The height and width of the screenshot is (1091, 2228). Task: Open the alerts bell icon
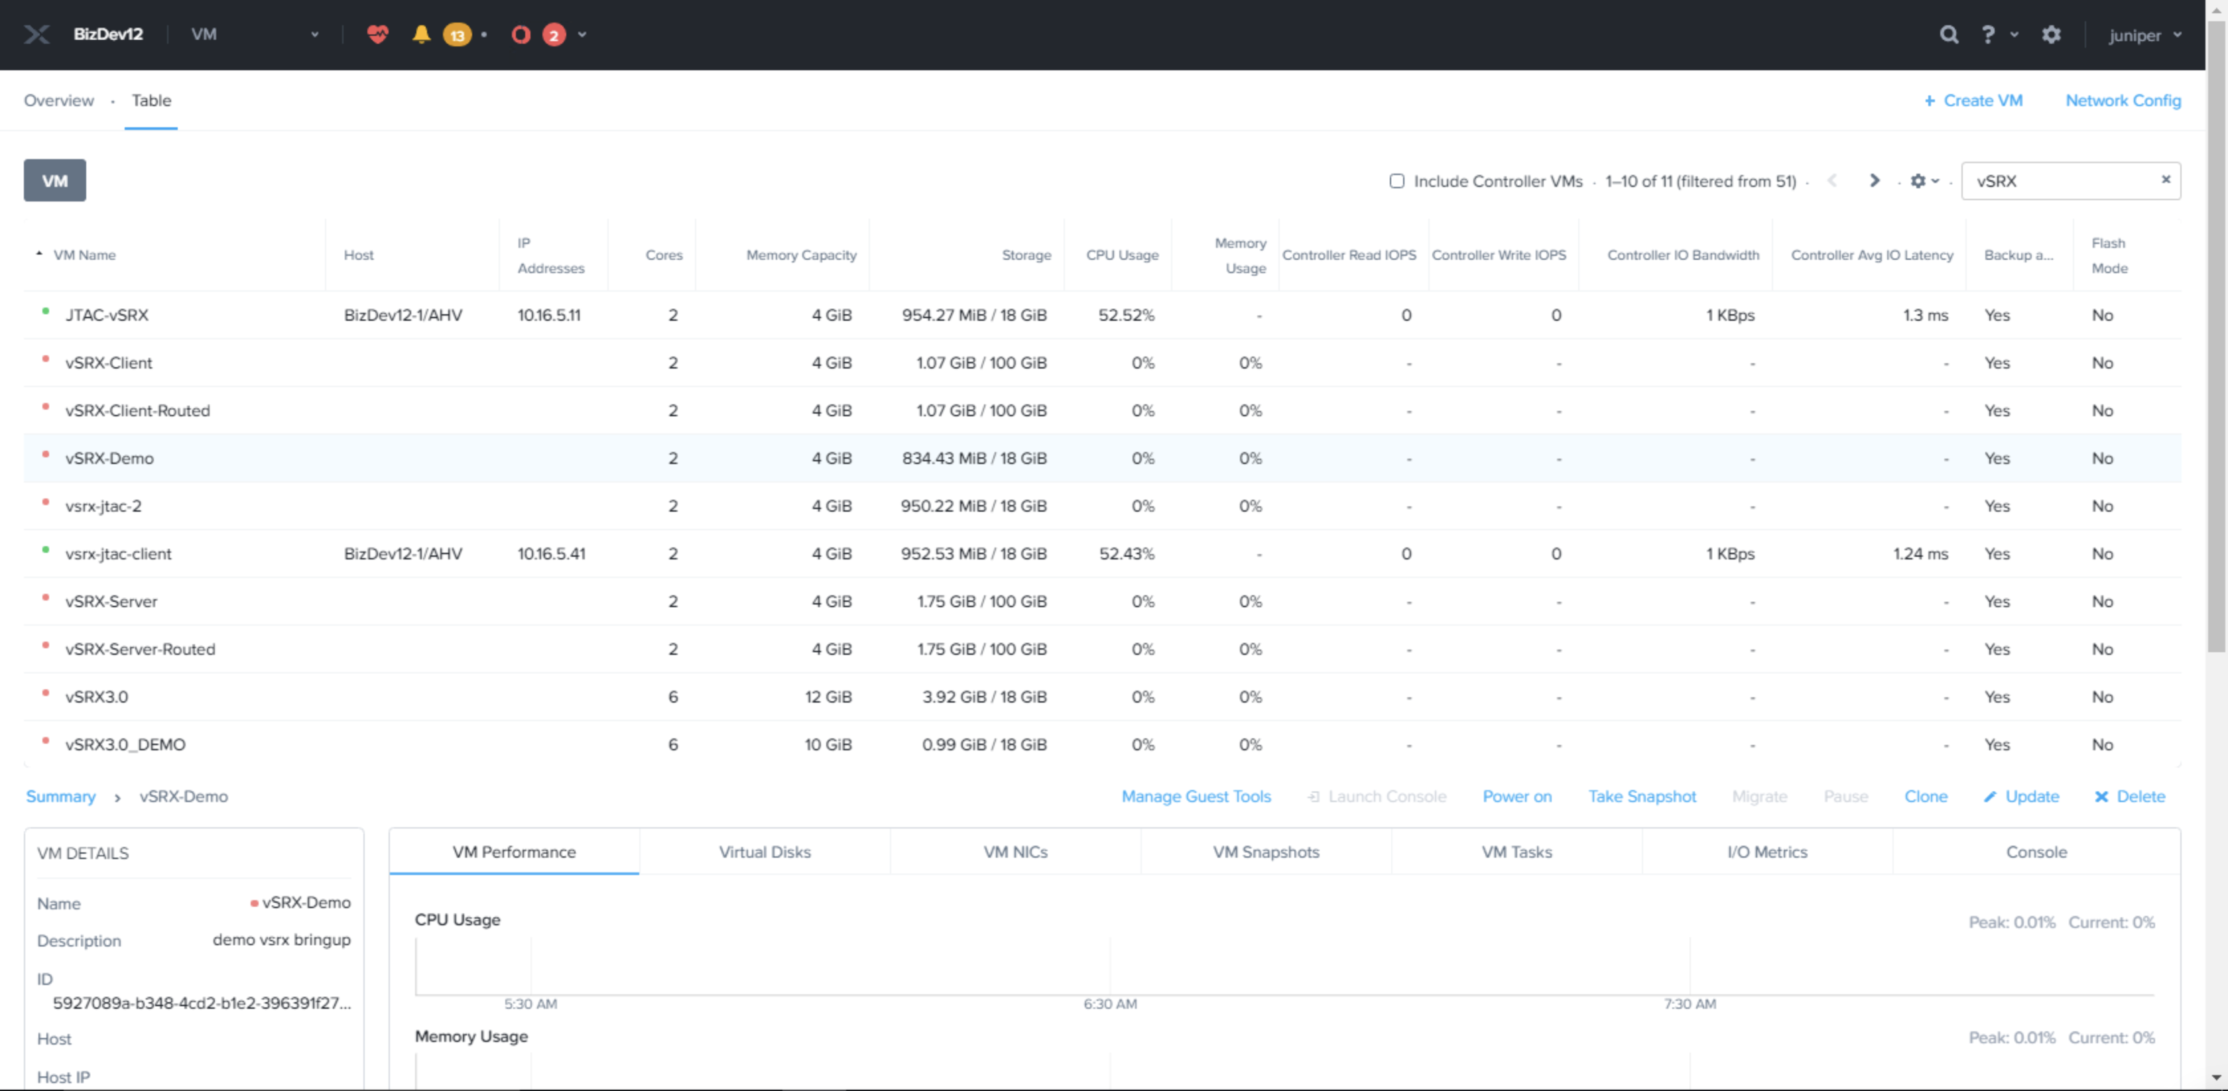coord(421,34)
